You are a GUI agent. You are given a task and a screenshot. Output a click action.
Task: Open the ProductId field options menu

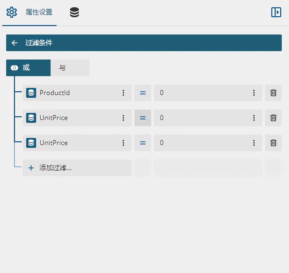[123, 93]
